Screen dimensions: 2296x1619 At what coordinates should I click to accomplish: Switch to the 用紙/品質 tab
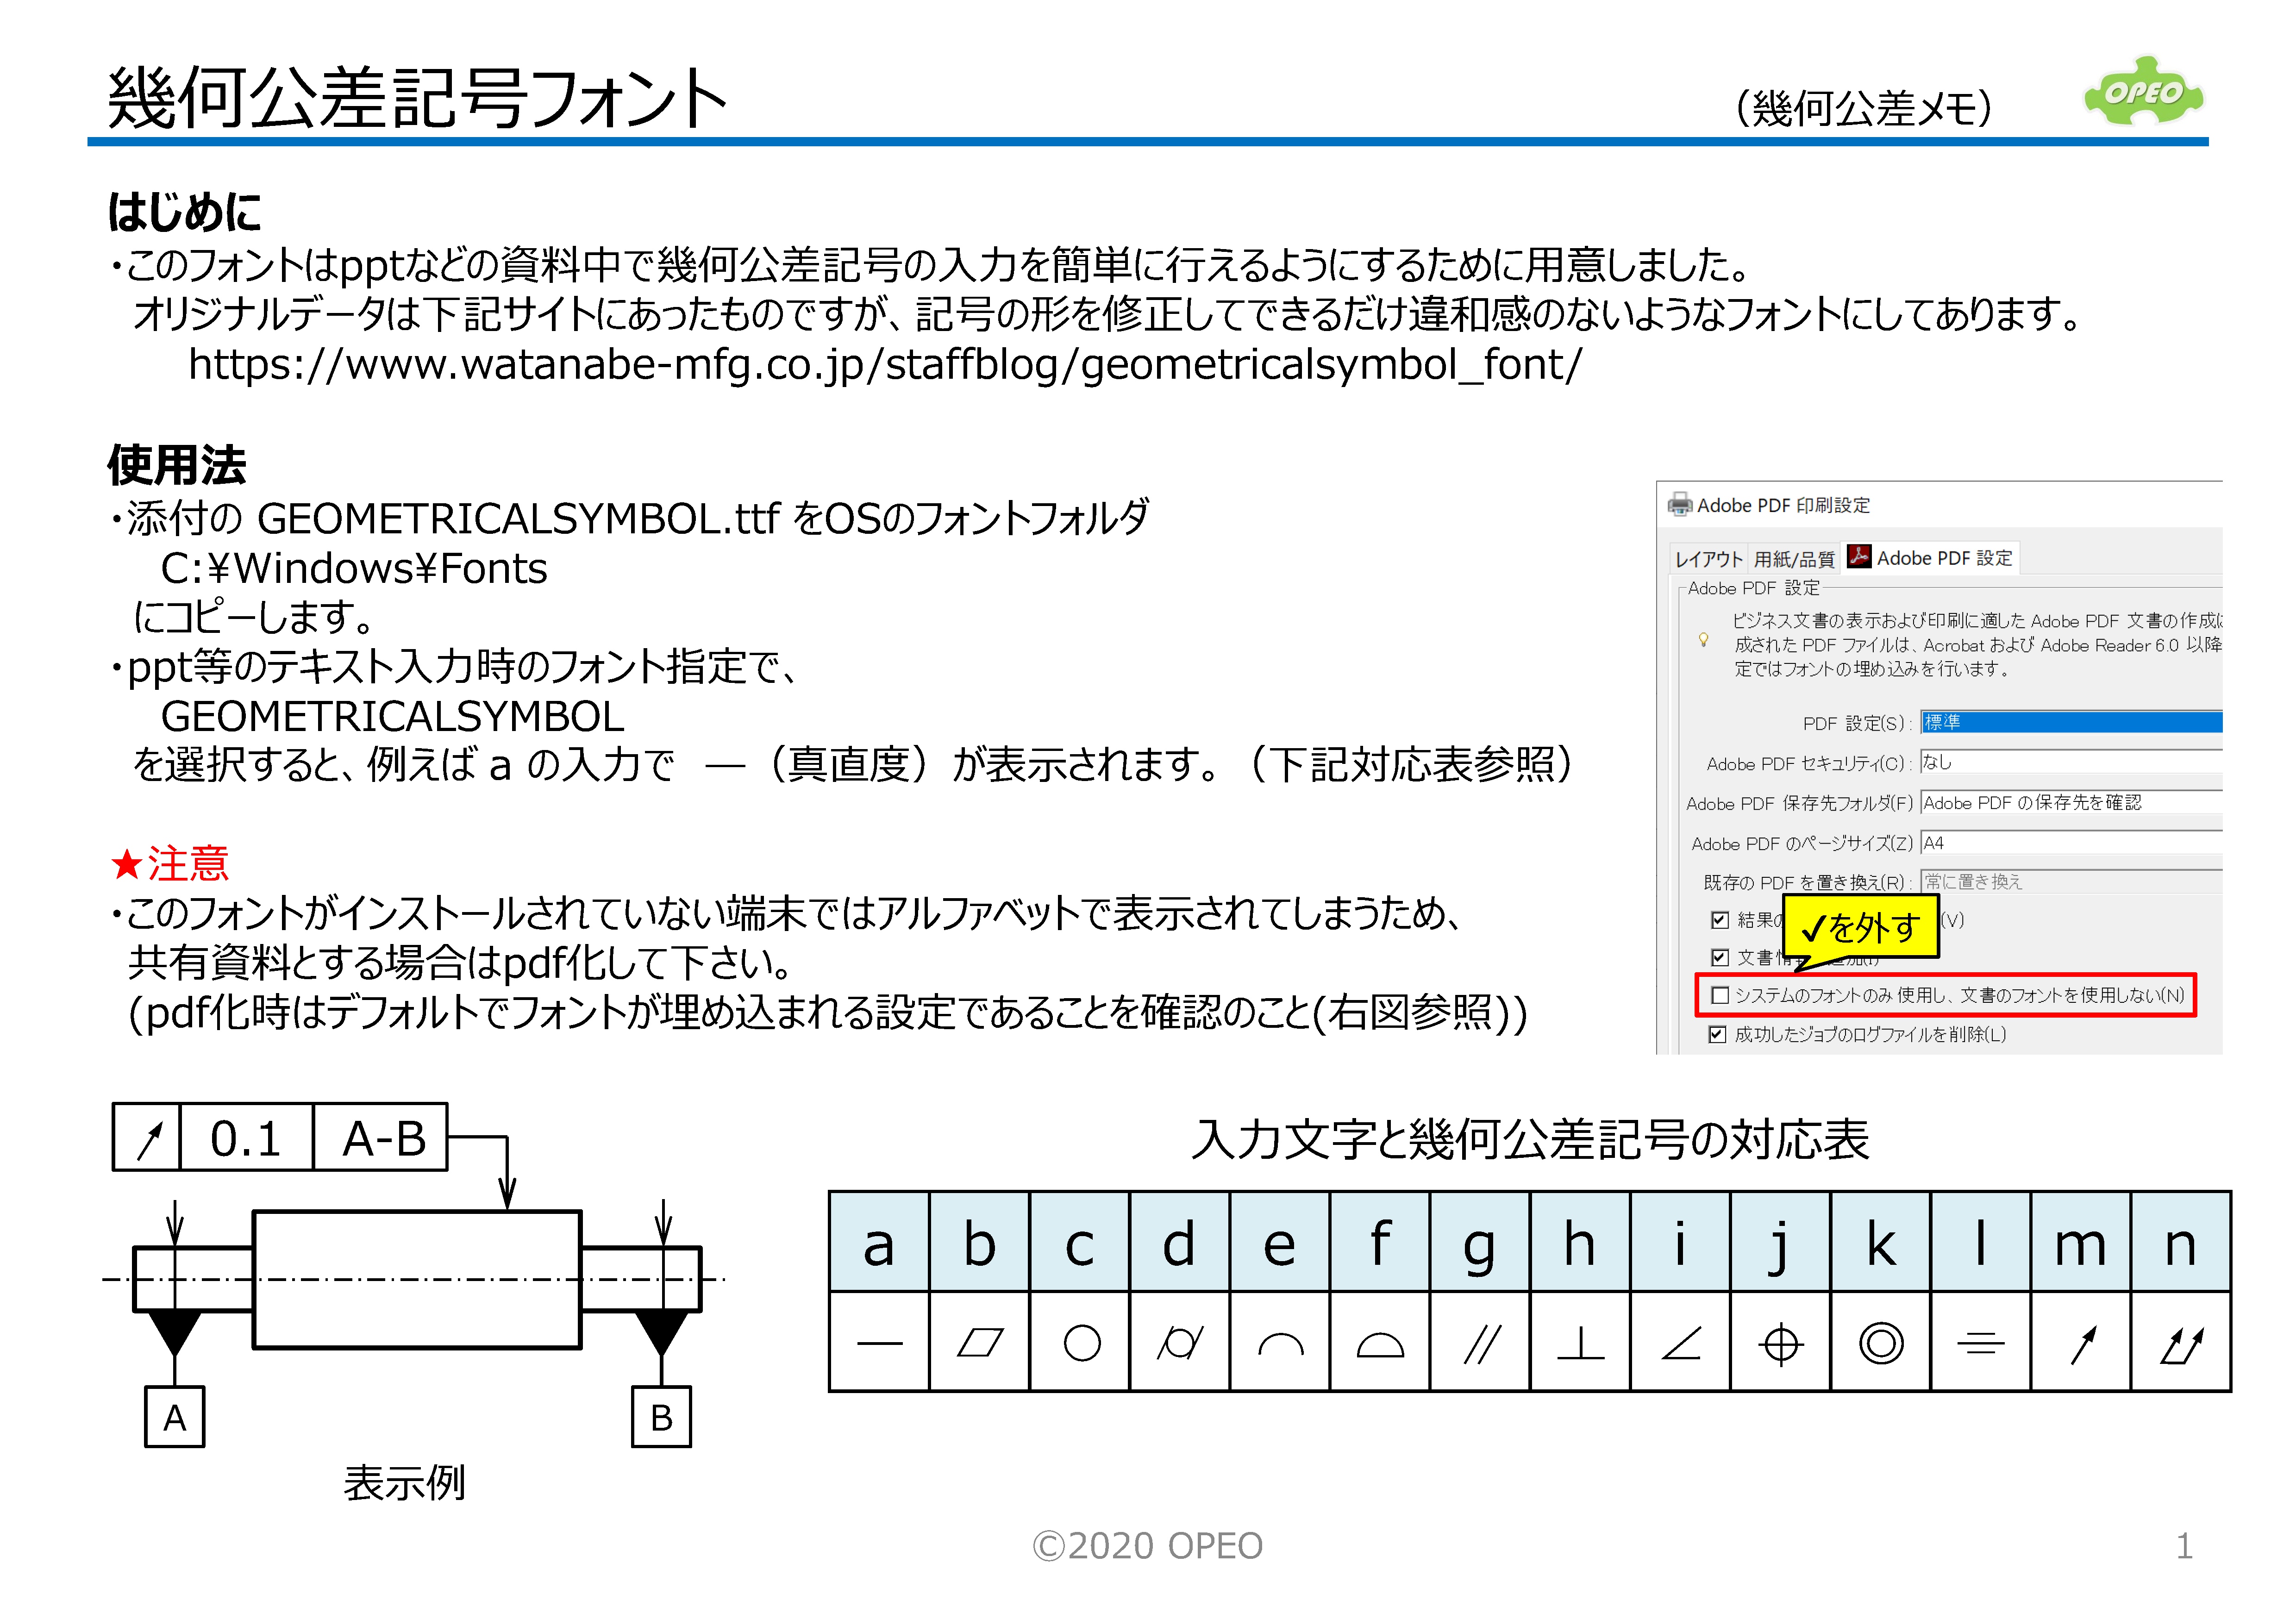(1794, 559)
